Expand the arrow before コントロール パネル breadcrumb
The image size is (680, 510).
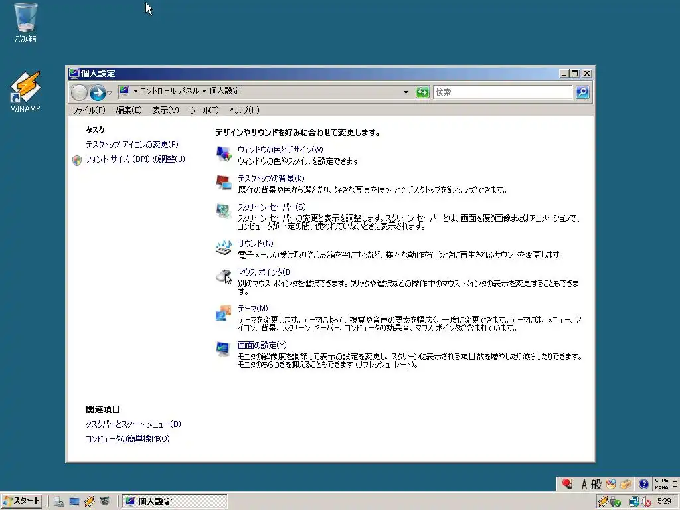(x=135, y=92)
